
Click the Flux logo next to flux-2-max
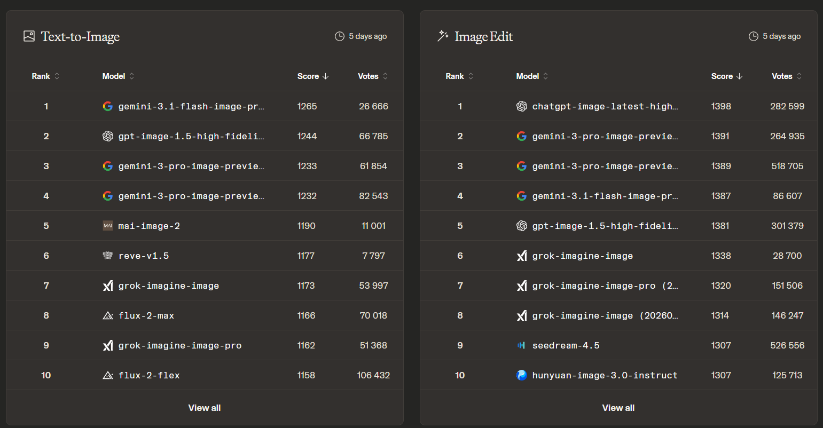coord(108,315)
